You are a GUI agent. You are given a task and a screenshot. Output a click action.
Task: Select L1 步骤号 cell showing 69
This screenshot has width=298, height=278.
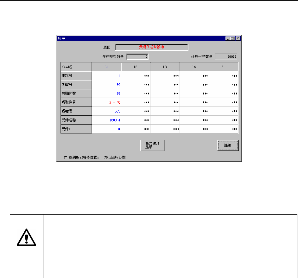tap(106, 85)
